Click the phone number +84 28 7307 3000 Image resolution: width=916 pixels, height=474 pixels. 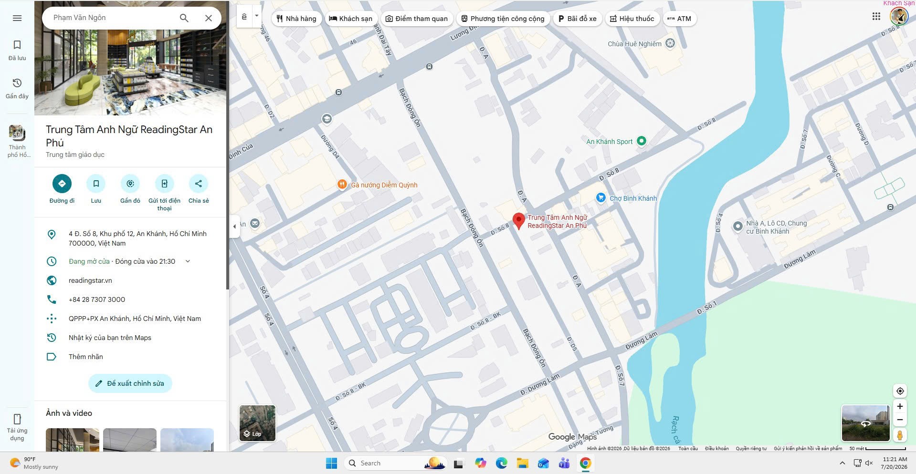[x=97, y=299]
